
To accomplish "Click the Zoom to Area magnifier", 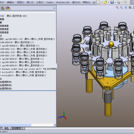I will [121, 8].
